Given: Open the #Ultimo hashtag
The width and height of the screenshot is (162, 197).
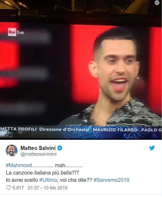Looking at the screenshot, I should click(x=48, y=180).
